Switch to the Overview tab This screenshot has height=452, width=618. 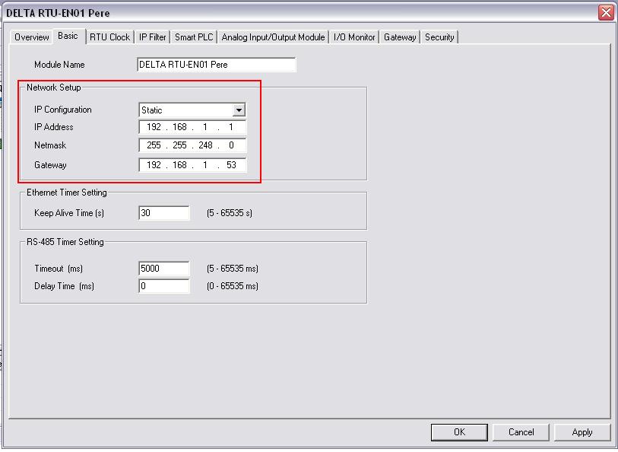pyautogui.click(x=31, y=37)
